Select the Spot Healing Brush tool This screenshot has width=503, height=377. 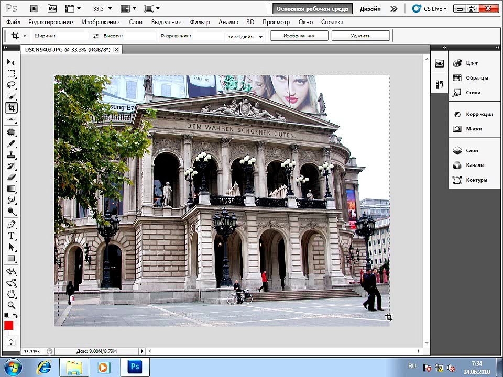point(11,132)
